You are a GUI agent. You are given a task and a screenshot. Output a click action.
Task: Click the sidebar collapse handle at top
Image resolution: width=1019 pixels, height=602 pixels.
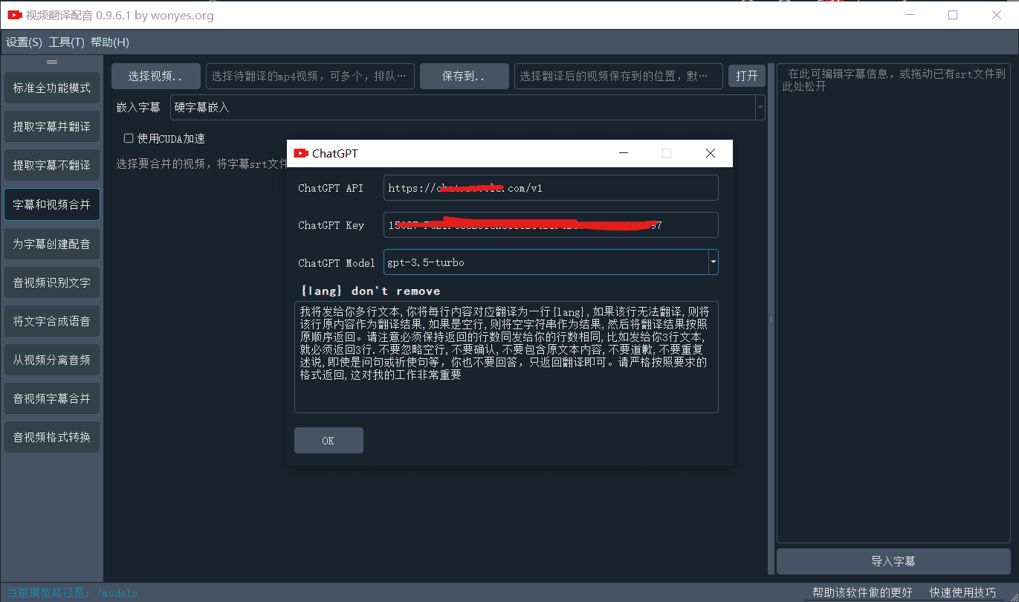point(52,62)
